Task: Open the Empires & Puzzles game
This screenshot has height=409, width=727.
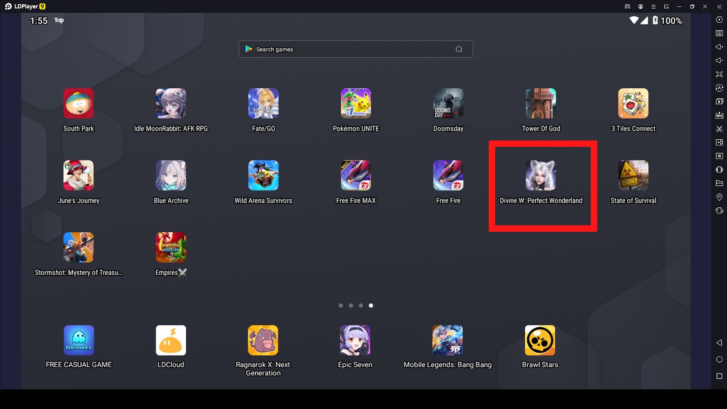Action: pos(171,248)
